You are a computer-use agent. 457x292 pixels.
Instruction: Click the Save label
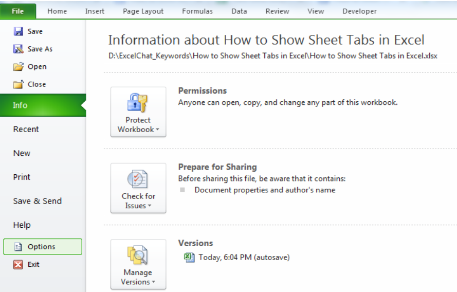point(35,31)
